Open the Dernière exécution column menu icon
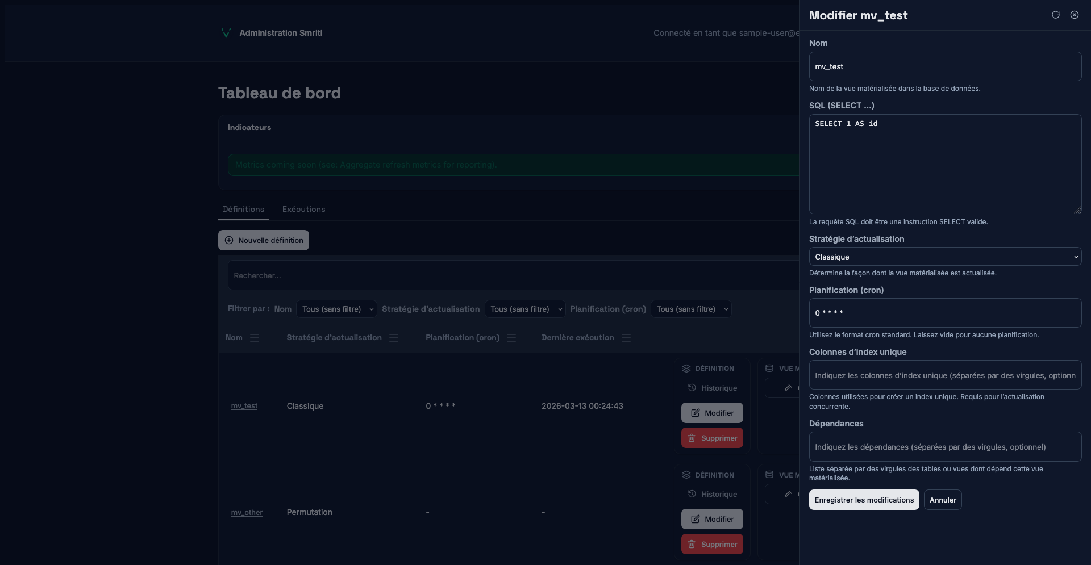This screenshot has width=1091, height=565. point(626,338)
